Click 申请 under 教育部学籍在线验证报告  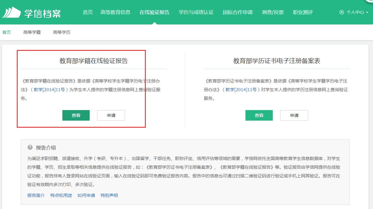point(111,115)
